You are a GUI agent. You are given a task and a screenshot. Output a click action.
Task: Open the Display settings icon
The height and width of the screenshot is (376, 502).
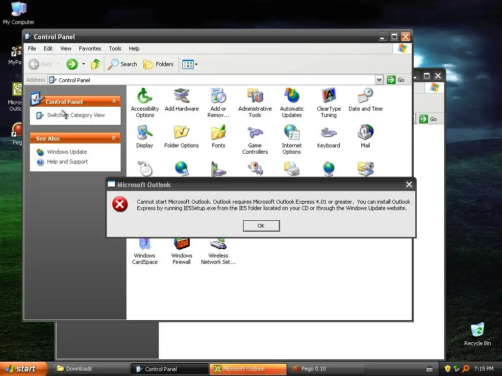click(x=145, y=136)
